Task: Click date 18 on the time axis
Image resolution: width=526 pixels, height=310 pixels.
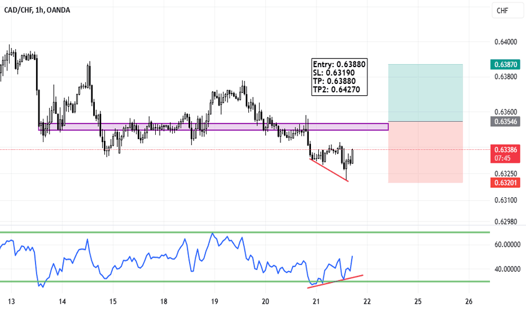Action: tap(163, 302)
